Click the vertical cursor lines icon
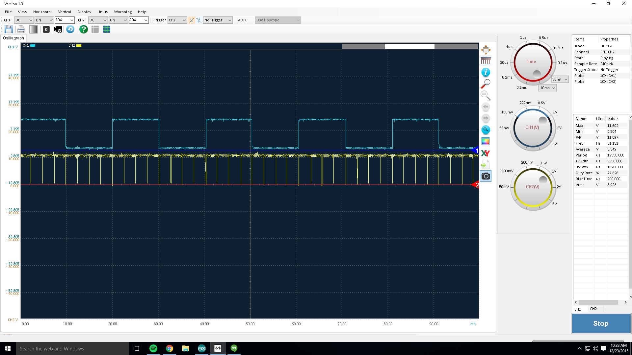Viewport: 632px width, 355px height. (486, 61)
